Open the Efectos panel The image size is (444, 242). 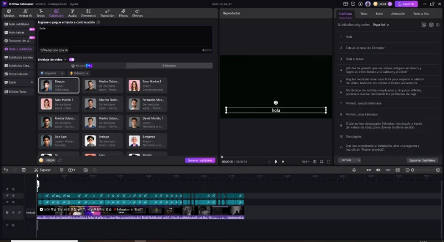(x=137, y=14)
